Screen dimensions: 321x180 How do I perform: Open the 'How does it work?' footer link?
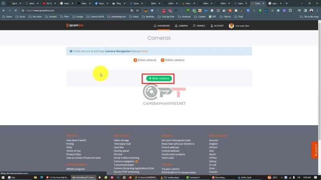(x=76, y=140)
